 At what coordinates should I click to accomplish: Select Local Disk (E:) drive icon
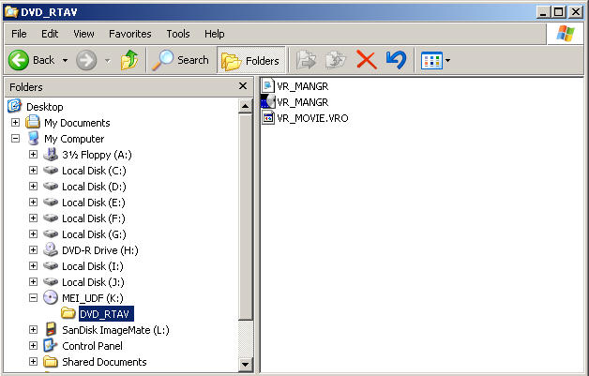[51, 203]
